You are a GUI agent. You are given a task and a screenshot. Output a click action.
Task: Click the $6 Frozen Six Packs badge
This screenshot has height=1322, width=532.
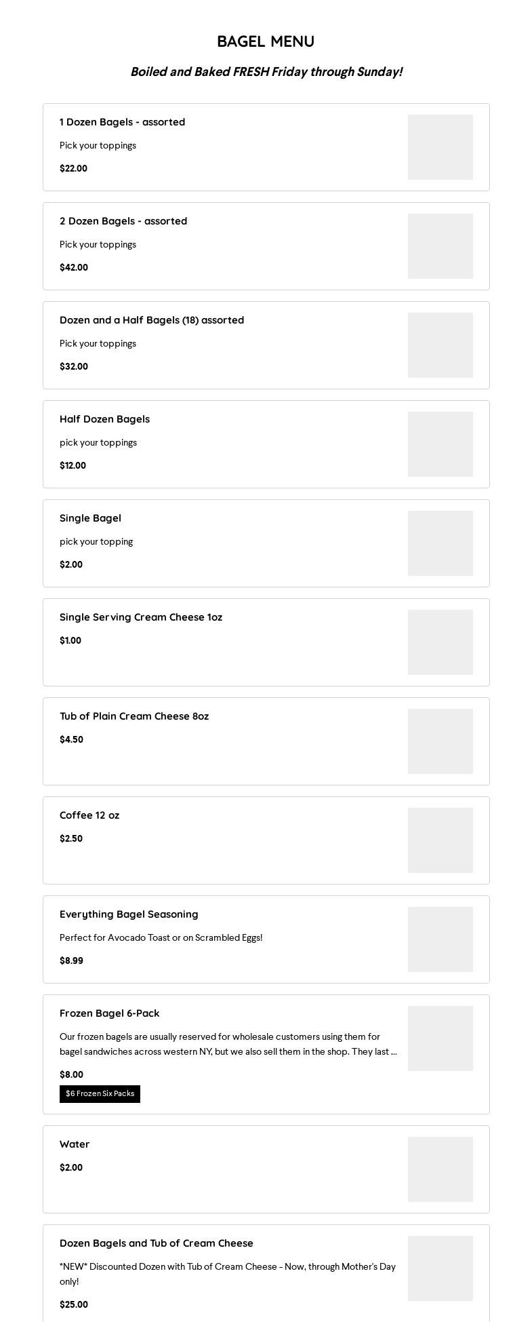coord(100,1094)
